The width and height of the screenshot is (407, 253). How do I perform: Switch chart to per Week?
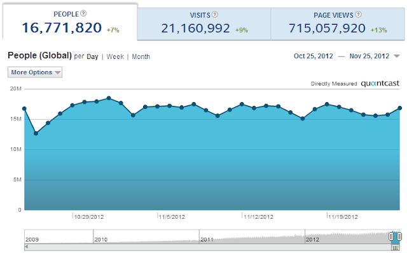pyautogui.click(x=115, y=56)
